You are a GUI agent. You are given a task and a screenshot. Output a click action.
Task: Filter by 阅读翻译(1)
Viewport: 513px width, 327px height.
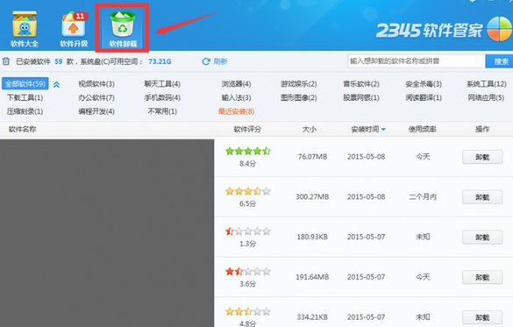pyautogui.click(x=424, y=97)
